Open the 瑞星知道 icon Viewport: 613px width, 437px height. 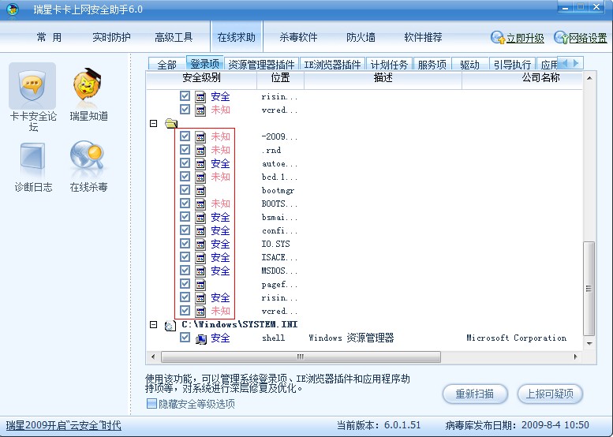coord(88,87)
